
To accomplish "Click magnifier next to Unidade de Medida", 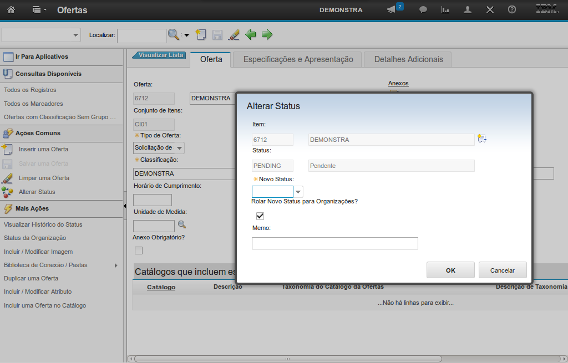I will pyautogui.click(x=181, y=225).
